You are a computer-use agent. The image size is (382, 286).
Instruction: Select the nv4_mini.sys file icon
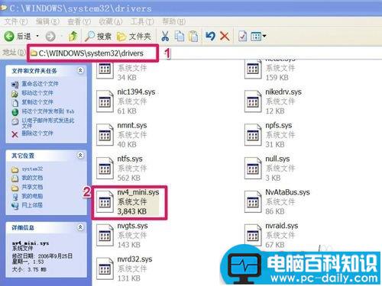pyautogui.click(x=105, y=201)
